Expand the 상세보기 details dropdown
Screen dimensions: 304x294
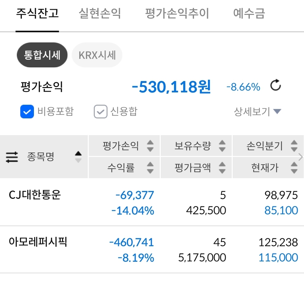click(257, 112)
